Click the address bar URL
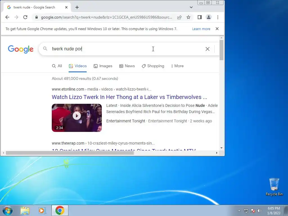The width and height of the screenshot is (288, 216). click(x=107, y=17)
